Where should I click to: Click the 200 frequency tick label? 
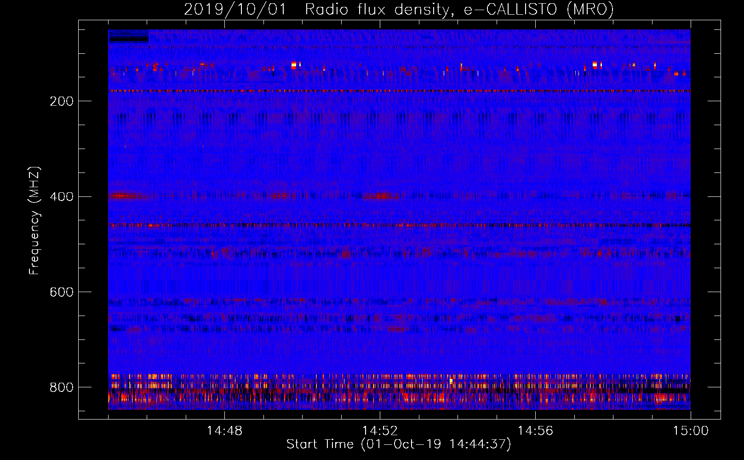pos(62,101)
